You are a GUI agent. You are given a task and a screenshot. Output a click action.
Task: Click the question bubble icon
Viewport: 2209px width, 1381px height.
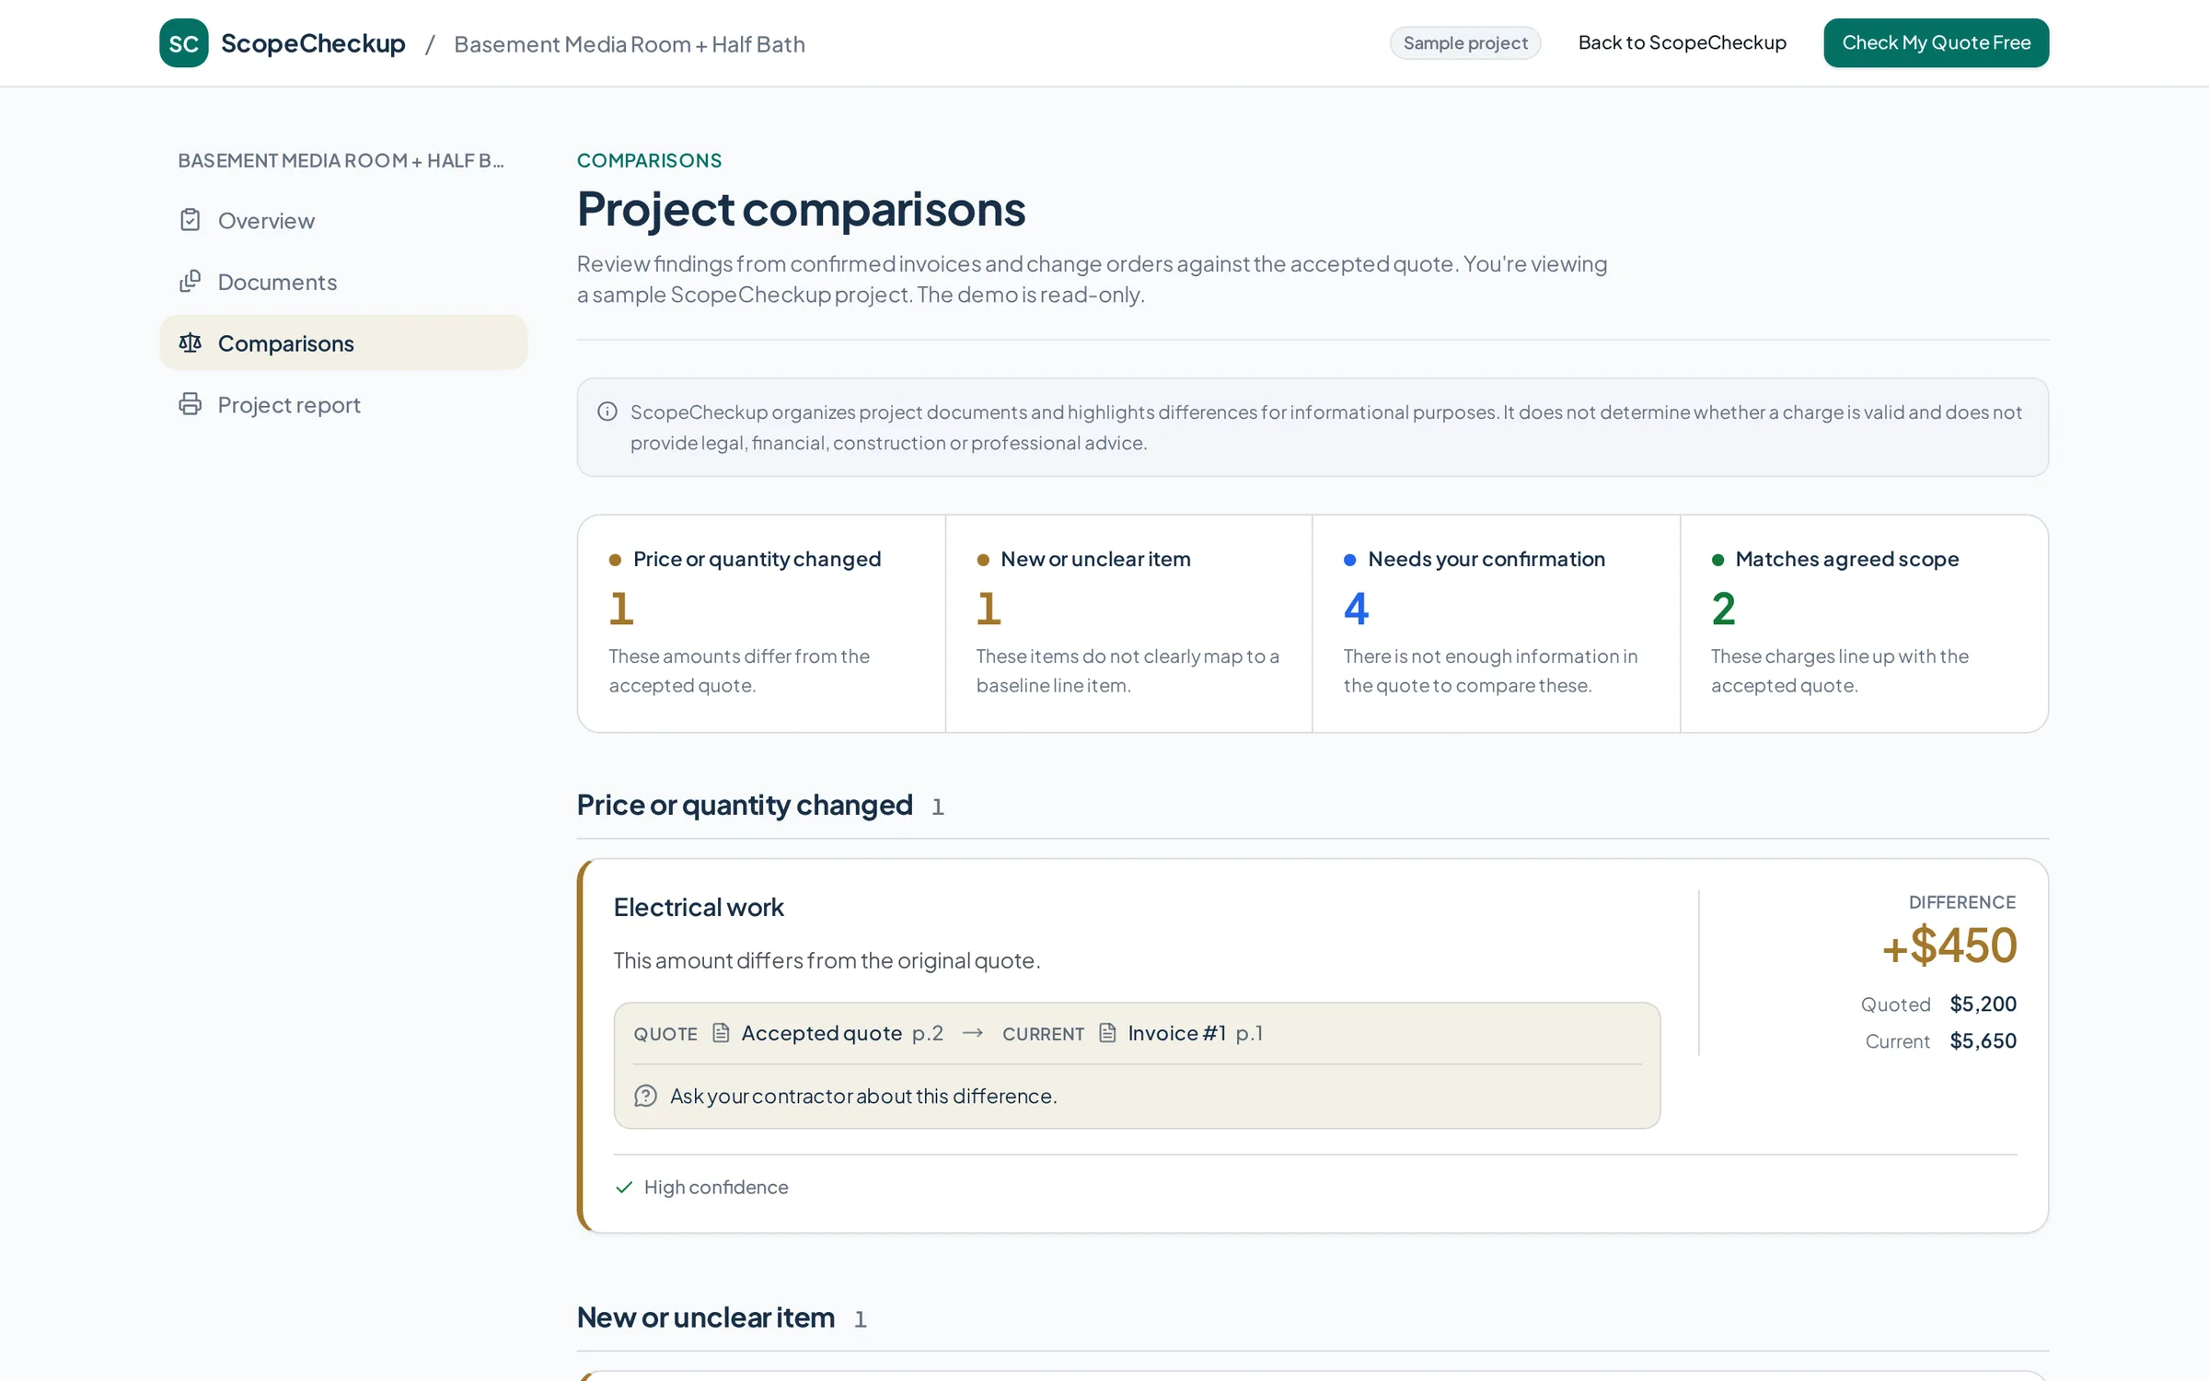pyautogui.click(x=645, y=1096)
